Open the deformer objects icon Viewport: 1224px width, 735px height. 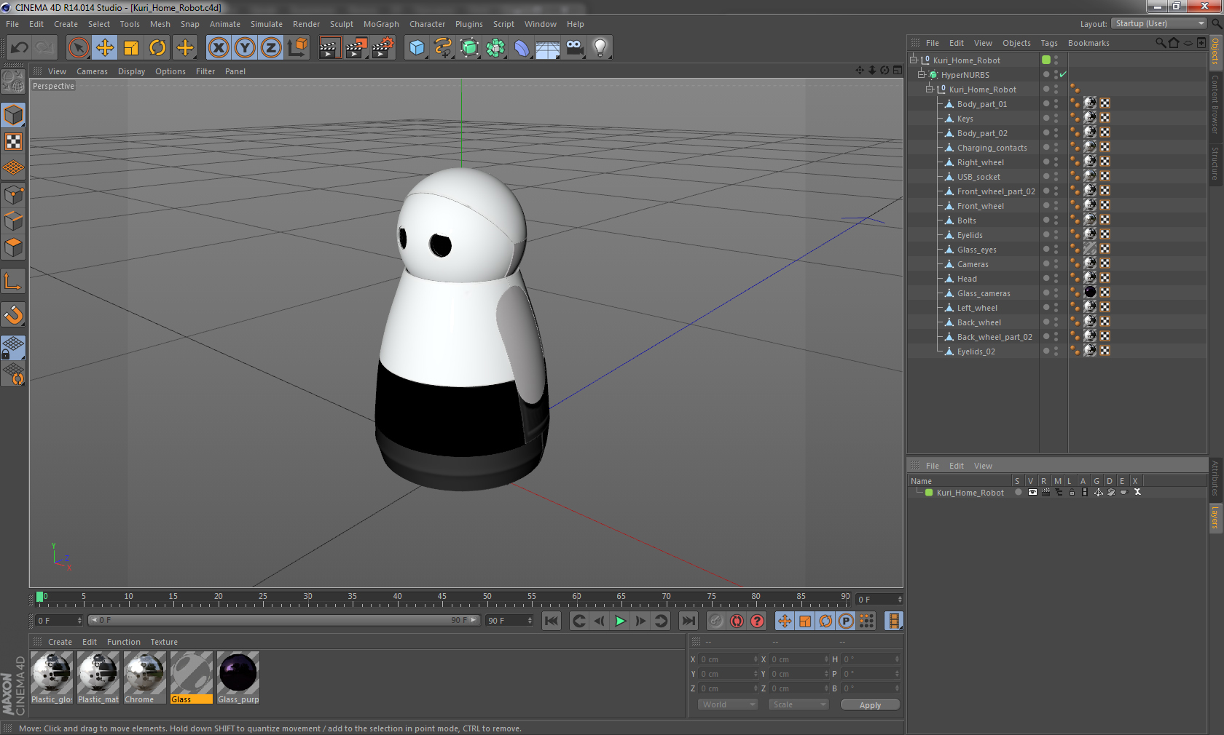[x=522, y=48]
